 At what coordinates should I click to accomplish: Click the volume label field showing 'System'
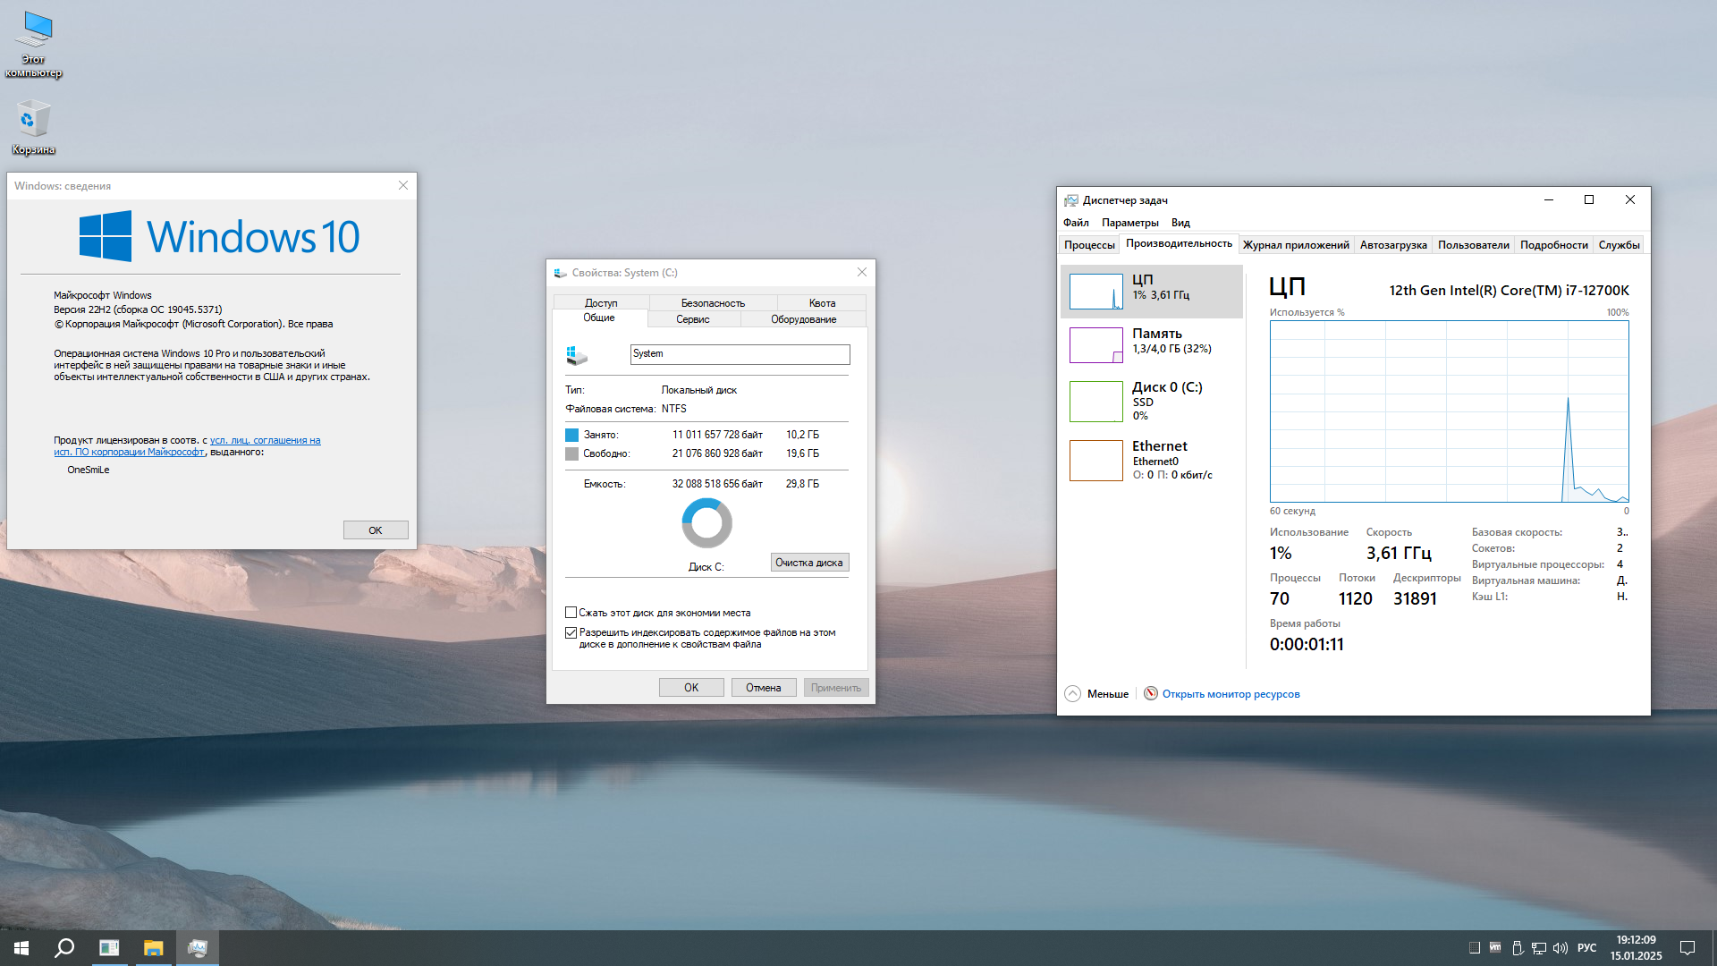tap(740, 354)
